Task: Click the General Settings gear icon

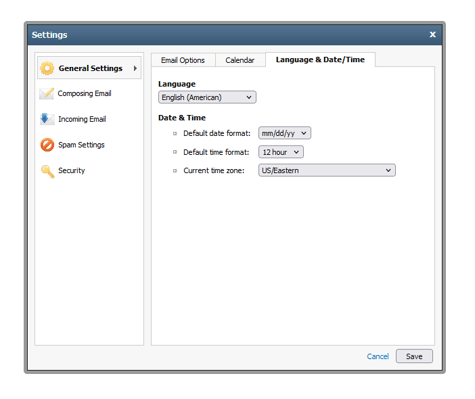Action: [x=47, y=68]
